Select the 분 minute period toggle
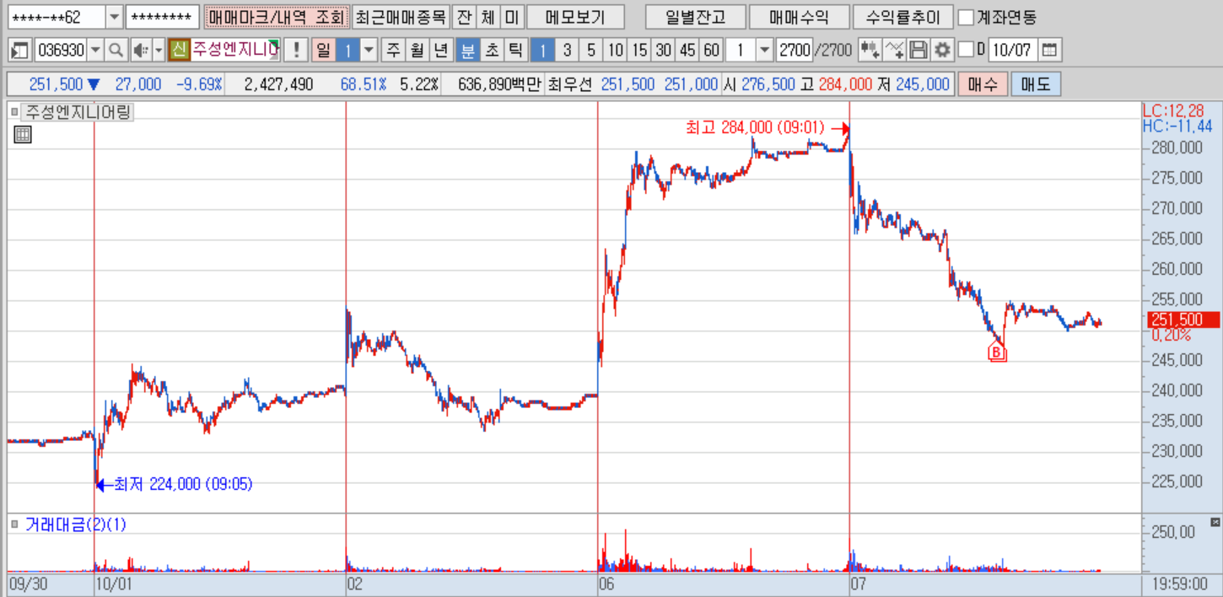 click(x=467, y=50)
